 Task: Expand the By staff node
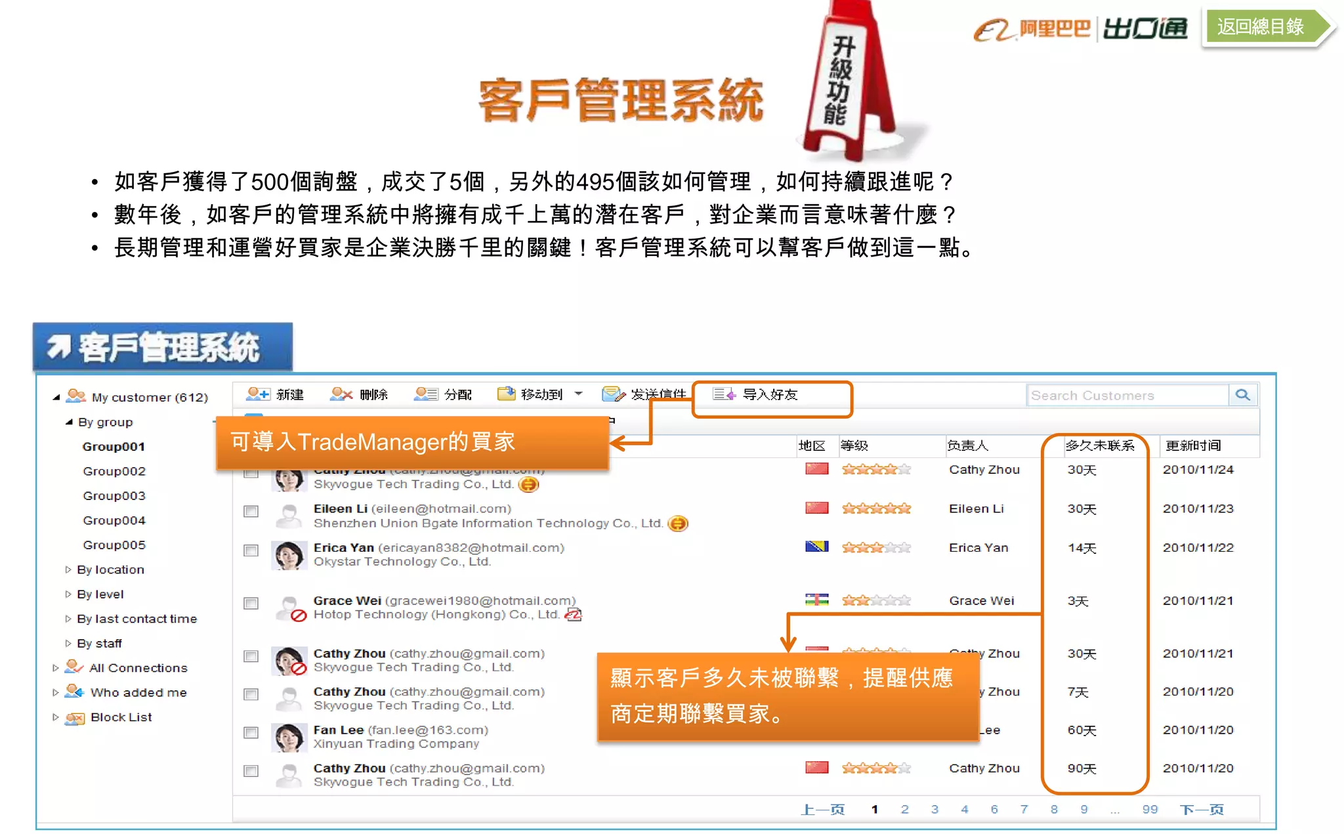tap(68, 643)
